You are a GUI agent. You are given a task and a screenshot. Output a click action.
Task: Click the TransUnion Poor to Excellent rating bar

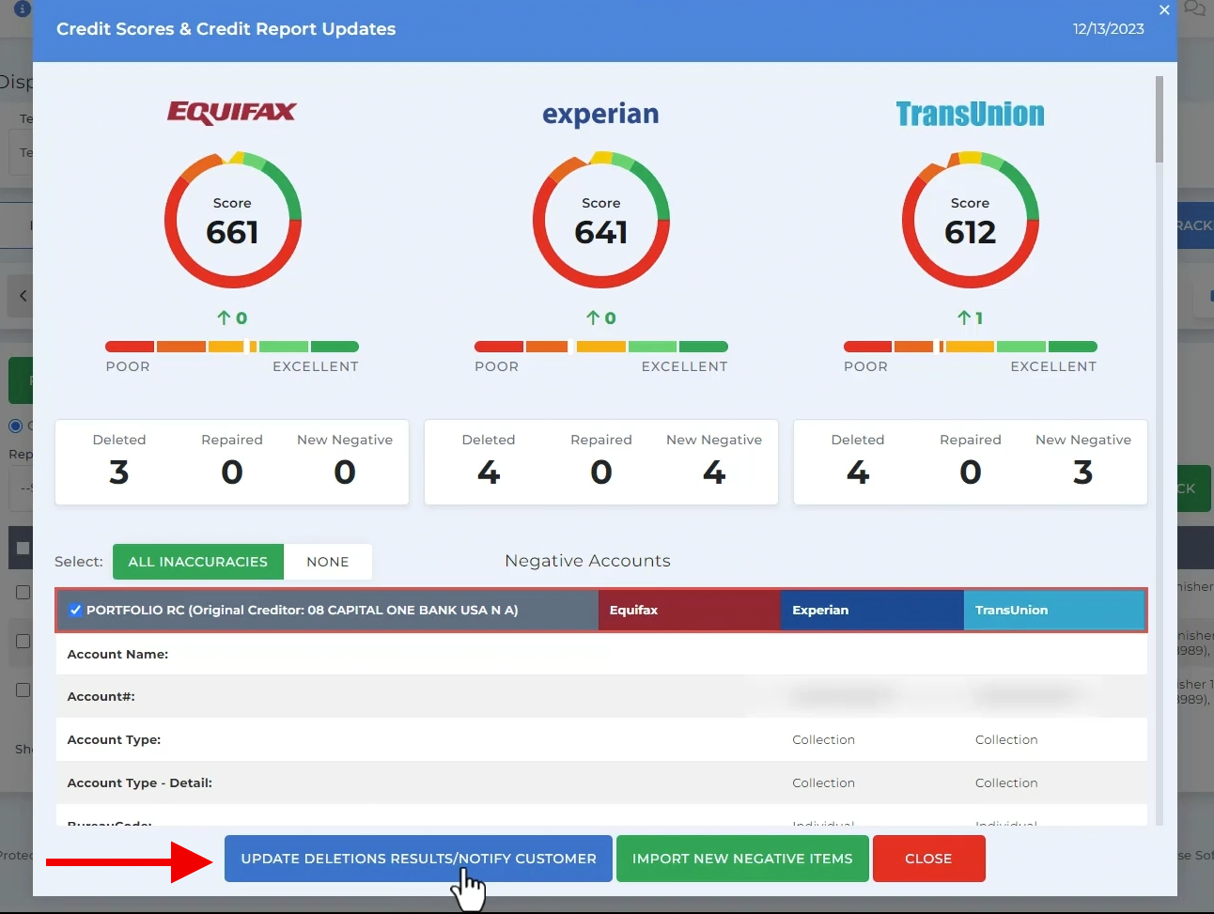pyautogui.click(x=971, y=347)
